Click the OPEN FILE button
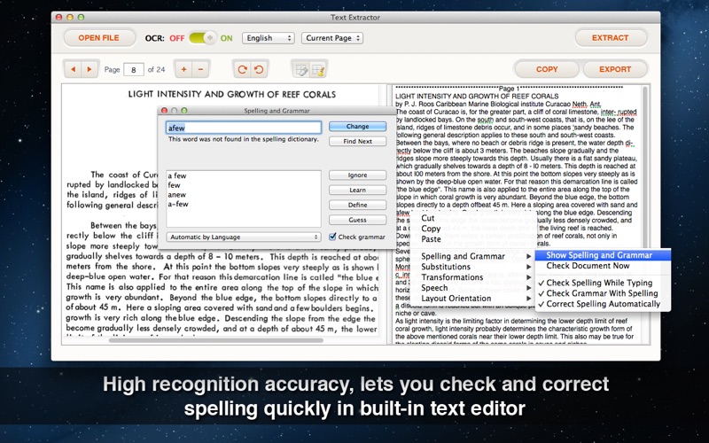709x443 pixels. pyautogui.click(x=99, y=38)
